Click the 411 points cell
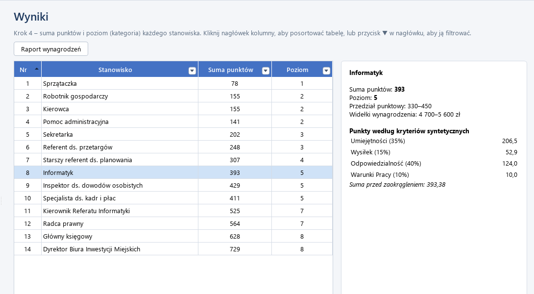534x294 pixels. click(235, 198)
